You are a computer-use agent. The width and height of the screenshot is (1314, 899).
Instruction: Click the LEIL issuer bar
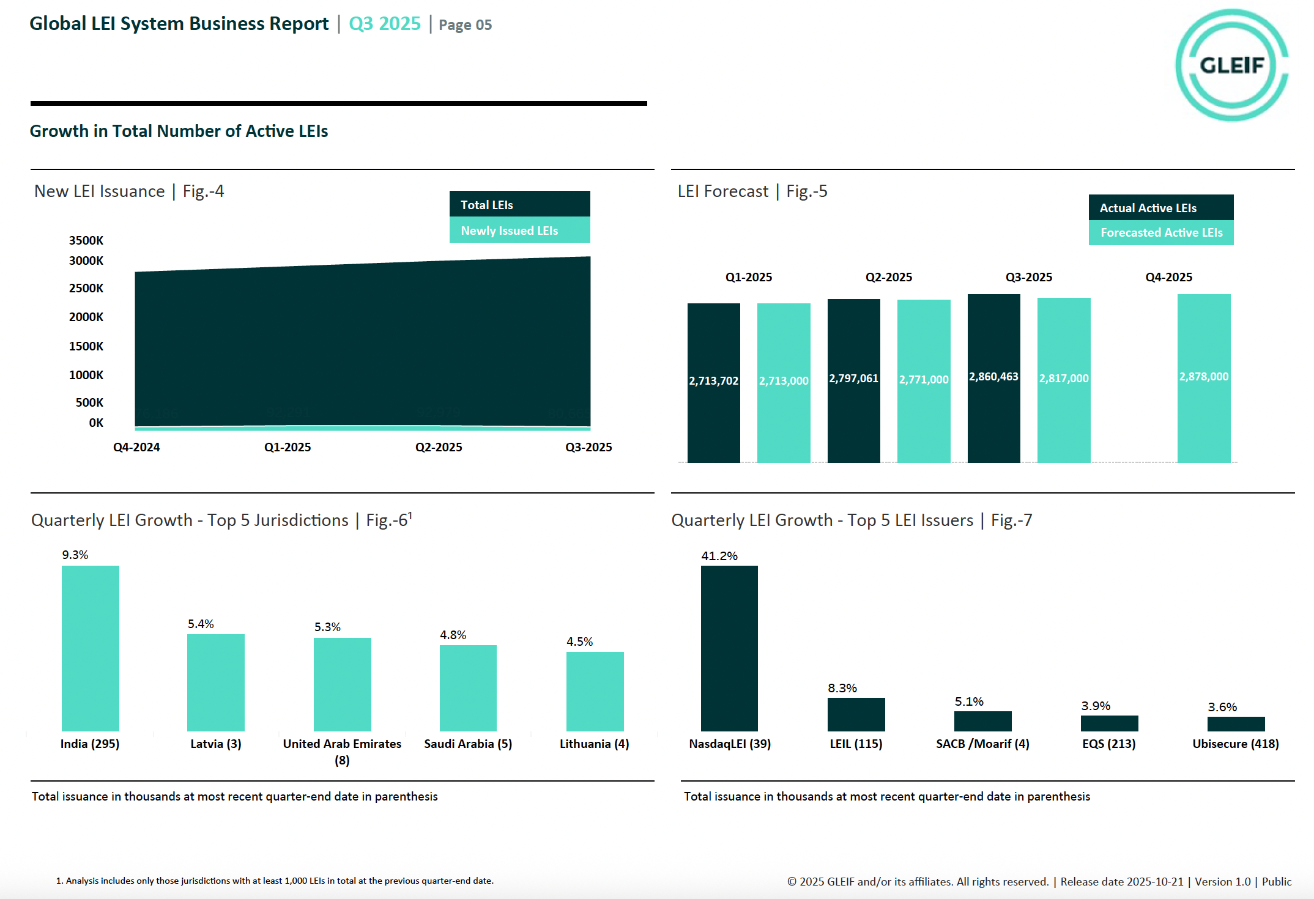coord(856,714)
